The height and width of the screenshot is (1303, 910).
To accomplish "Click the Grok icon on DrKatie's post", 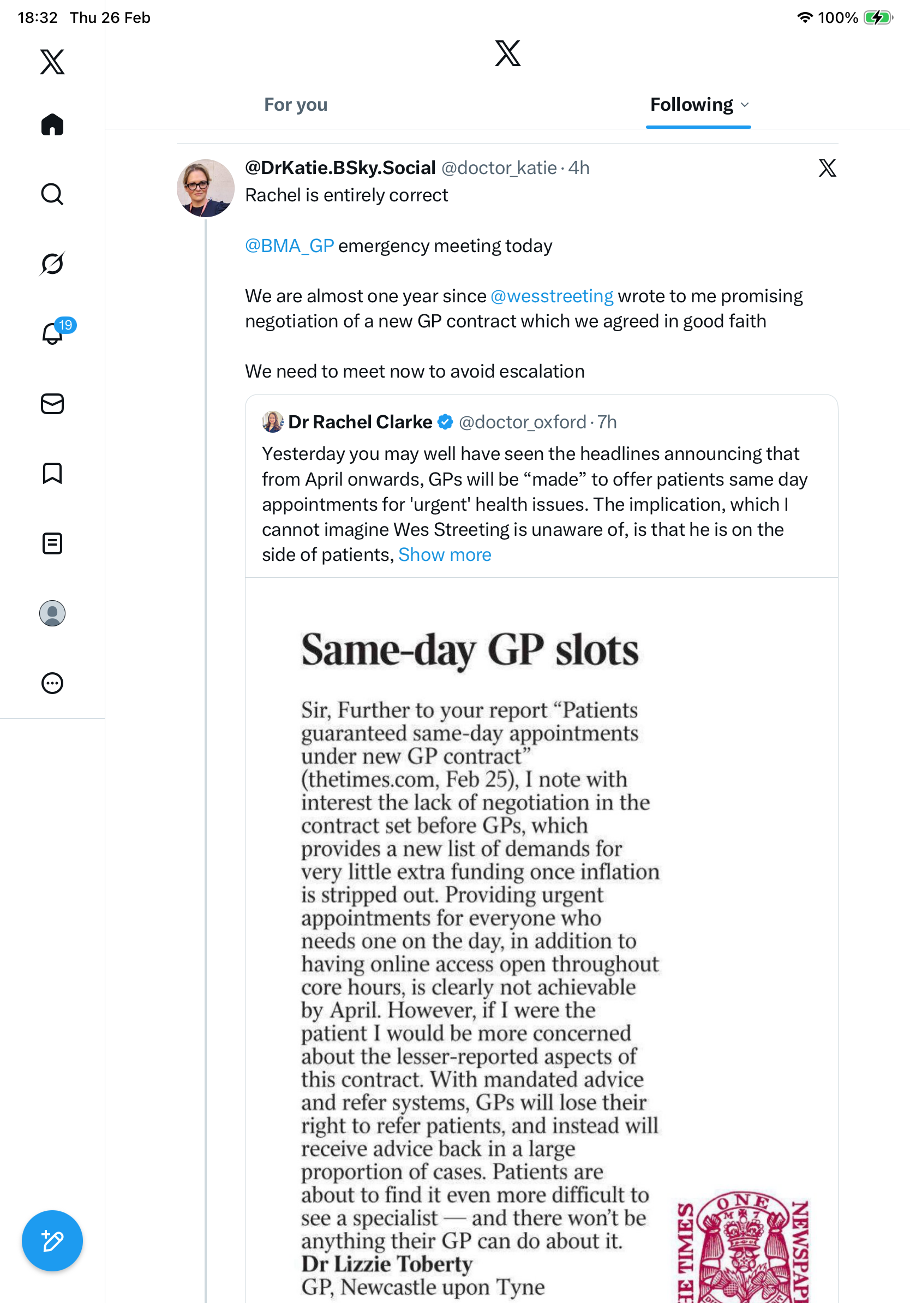I will click(827, 168).
